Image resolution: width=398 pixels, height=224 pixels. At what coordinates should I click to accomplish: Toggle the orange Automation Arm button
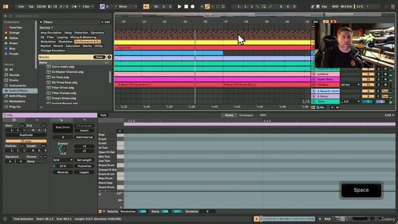(207, 6)
